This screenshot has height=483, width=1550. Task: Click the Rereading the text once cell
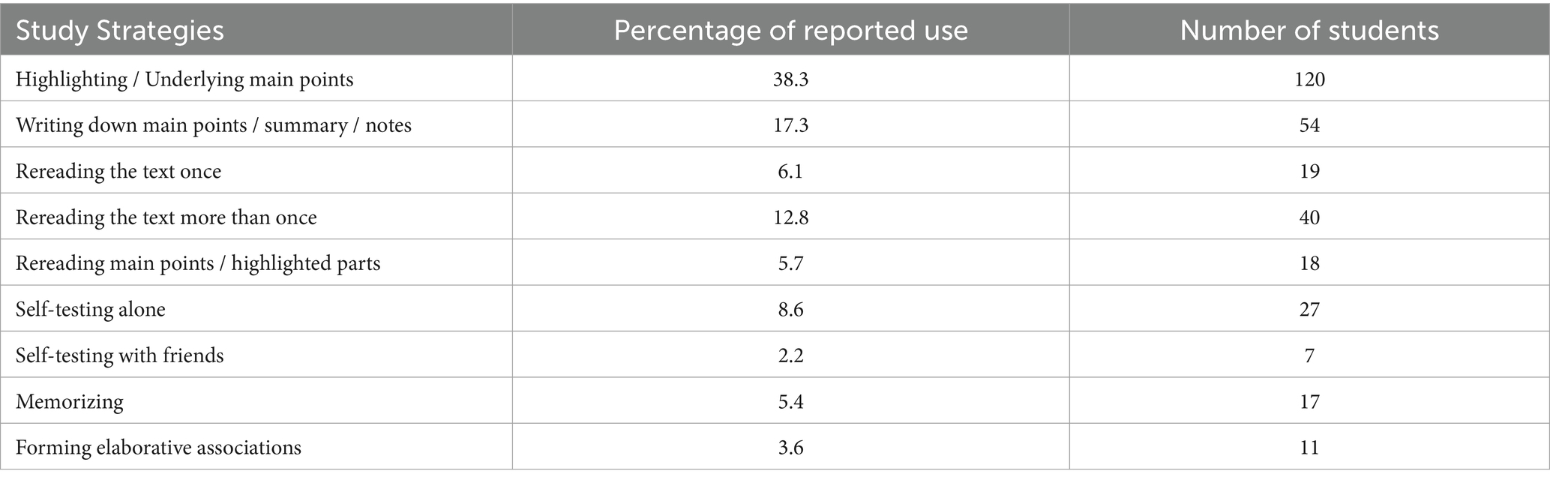coord(118,172)
